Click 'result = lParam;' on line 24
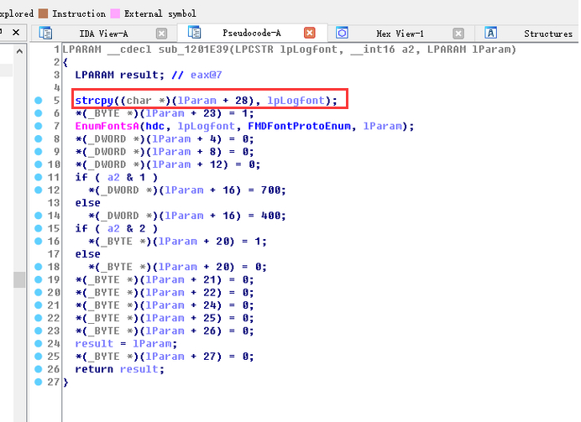This screenshot has width=581, height=422. (x=126, y=343)
